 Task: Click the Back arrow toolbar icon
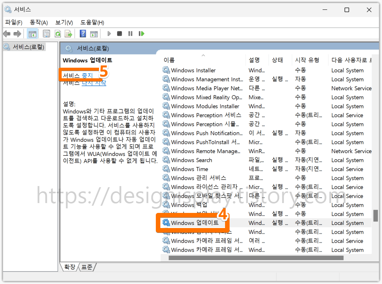click(7, 34)
